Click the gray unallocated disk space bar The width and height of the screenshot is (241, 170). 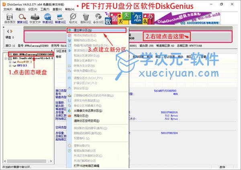tap(128, 36)
